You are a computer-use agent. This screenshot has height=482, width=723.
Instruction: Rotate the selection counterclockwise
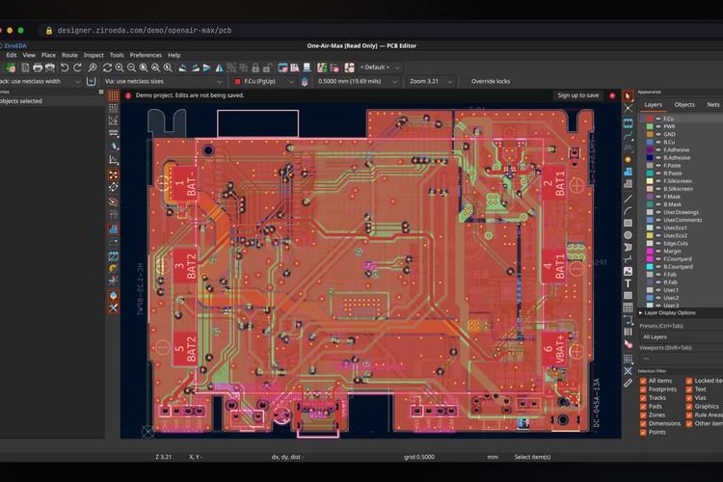coord(183,67)
